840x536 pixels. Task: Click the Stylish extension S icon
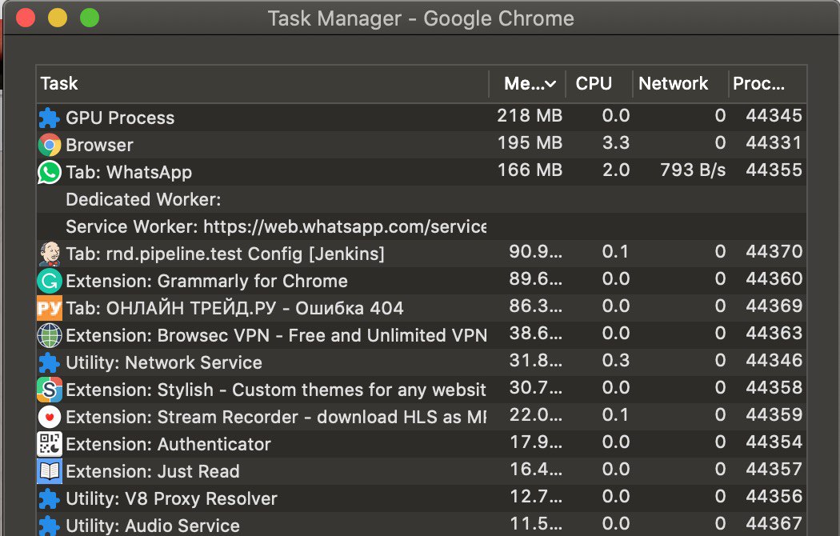pyautogui.click(x=50, y=390)
